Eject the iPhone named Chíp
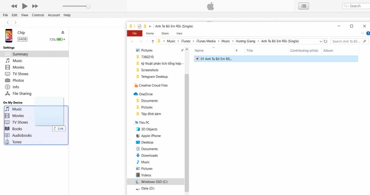 [x=62, y=32]
